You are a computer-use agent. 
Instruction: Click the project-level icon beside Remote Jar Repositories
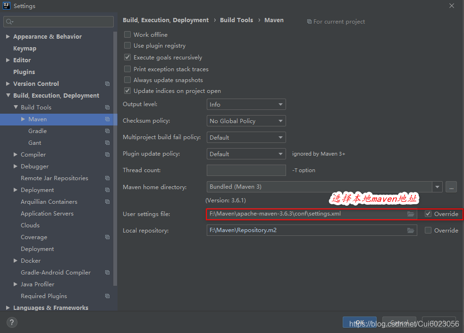click(x=108, y=178)
